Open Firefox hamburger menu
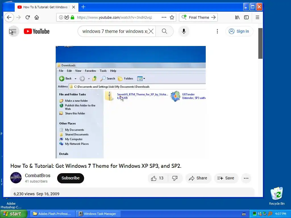Image resolution: width=291 pixels, height=218 pixels. 257,17
